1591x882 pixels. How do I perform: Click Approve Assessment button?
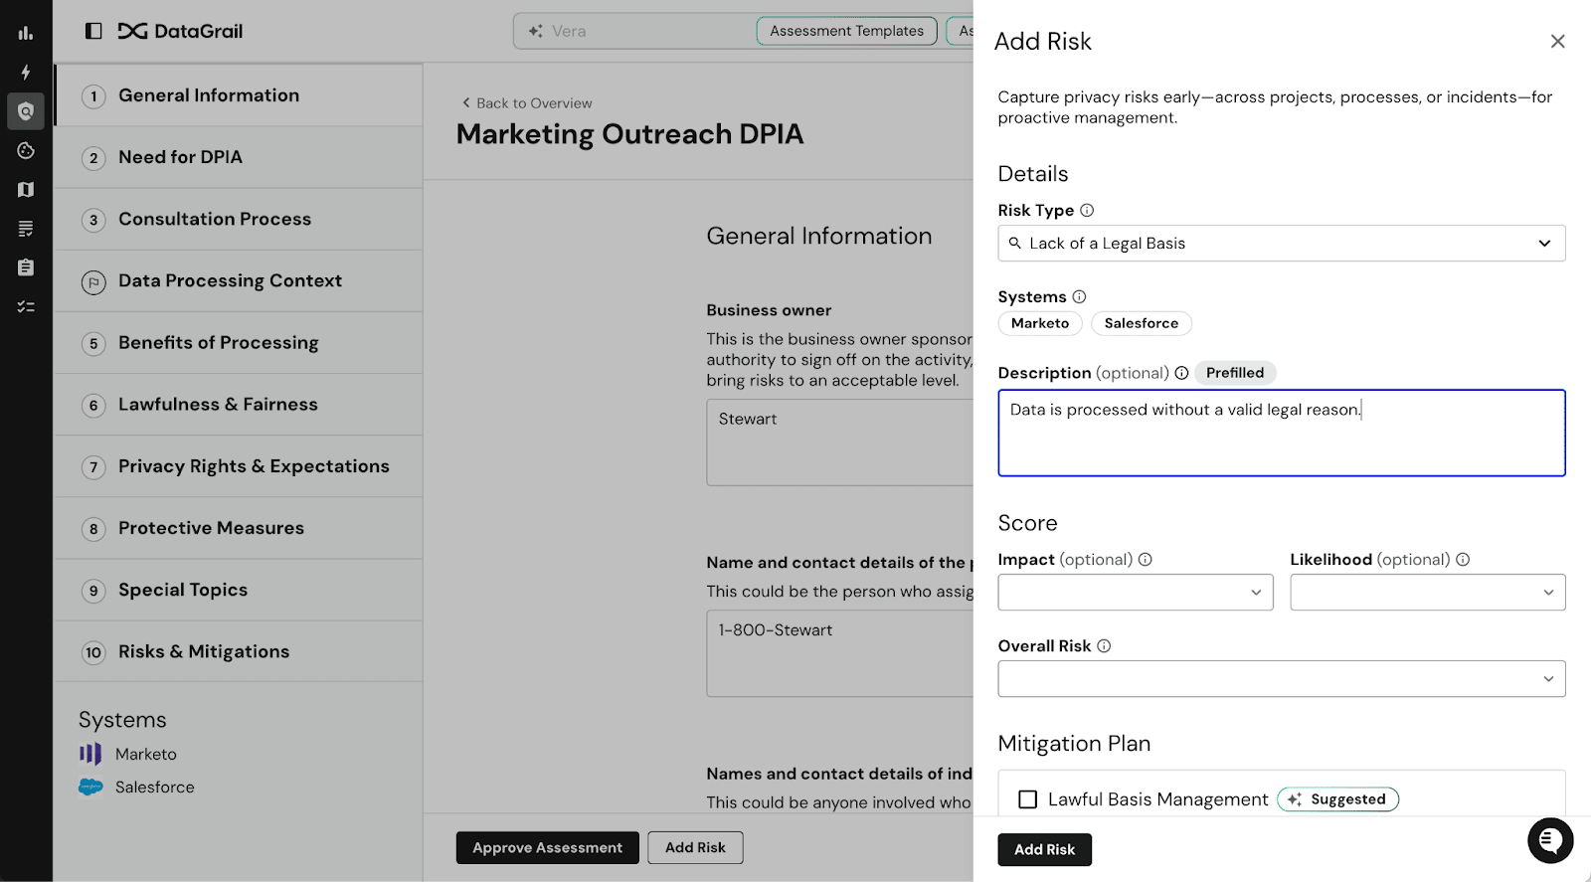548,848
